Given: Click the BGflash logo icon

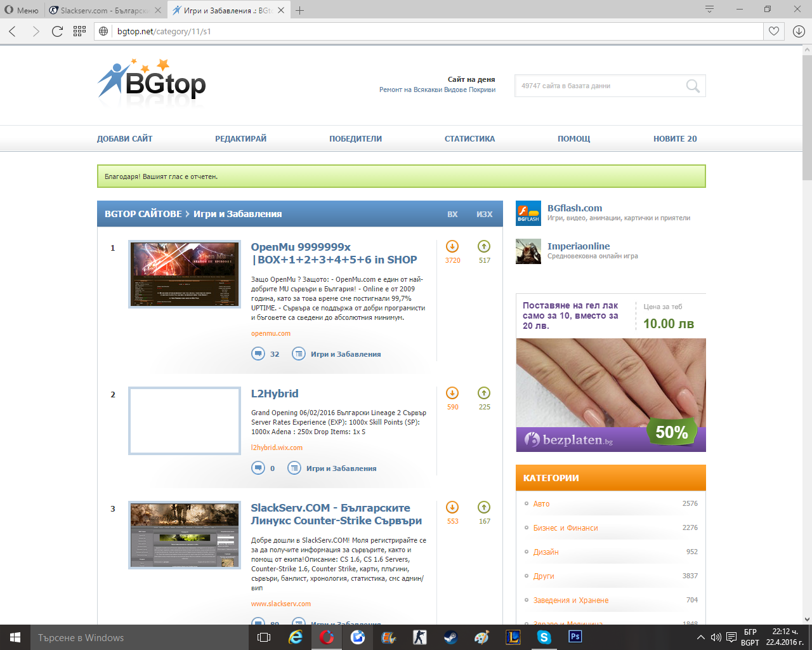Looking at the screenshot, I should point(528,213).
